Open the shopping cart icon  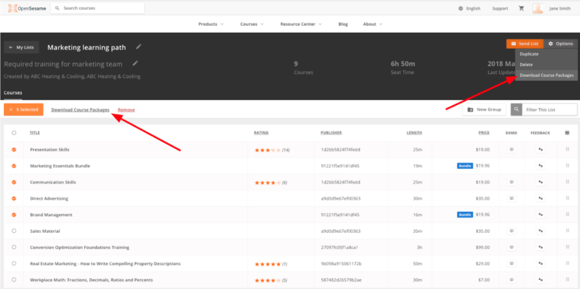click(521, 9)
